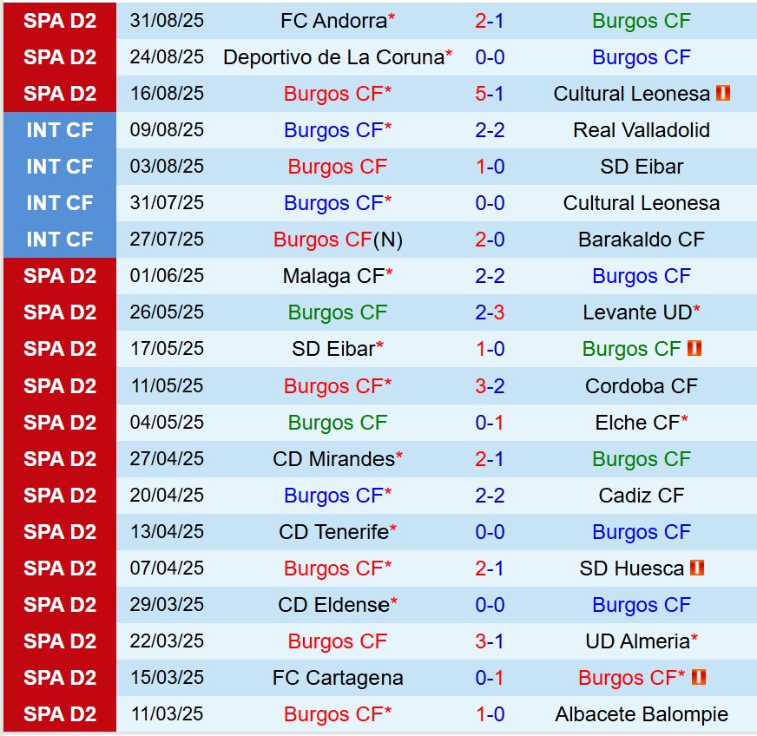Click the Malaga CF team name

click(x=333, y=276)
